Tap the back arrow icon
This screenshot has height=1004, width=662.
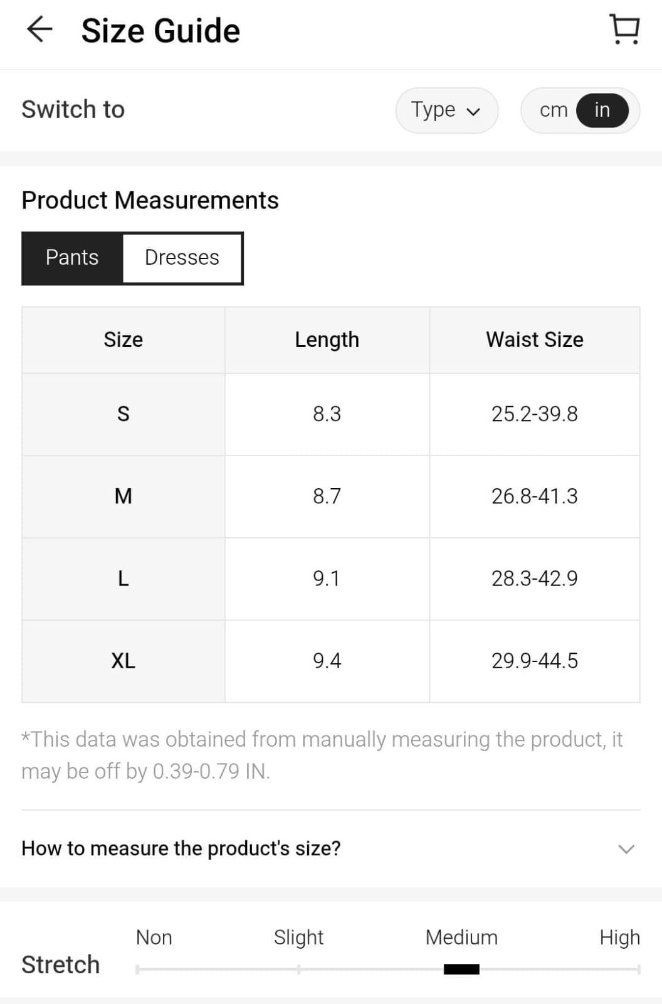[x=39, y=29]
